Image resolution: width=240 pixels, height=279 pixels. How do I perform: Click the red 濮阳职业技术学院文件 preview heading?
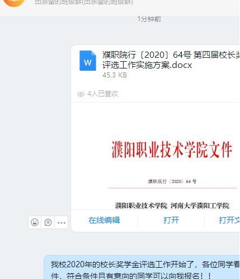pos(172,149)
